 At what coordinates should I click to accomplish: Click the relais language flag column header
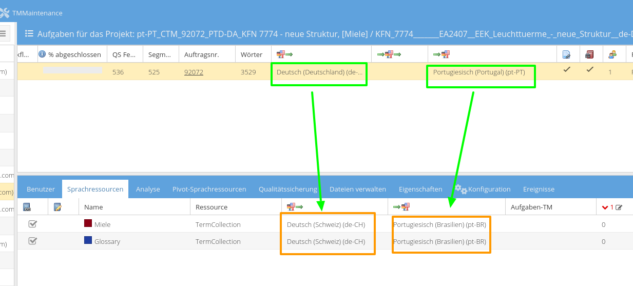[389, 54]
